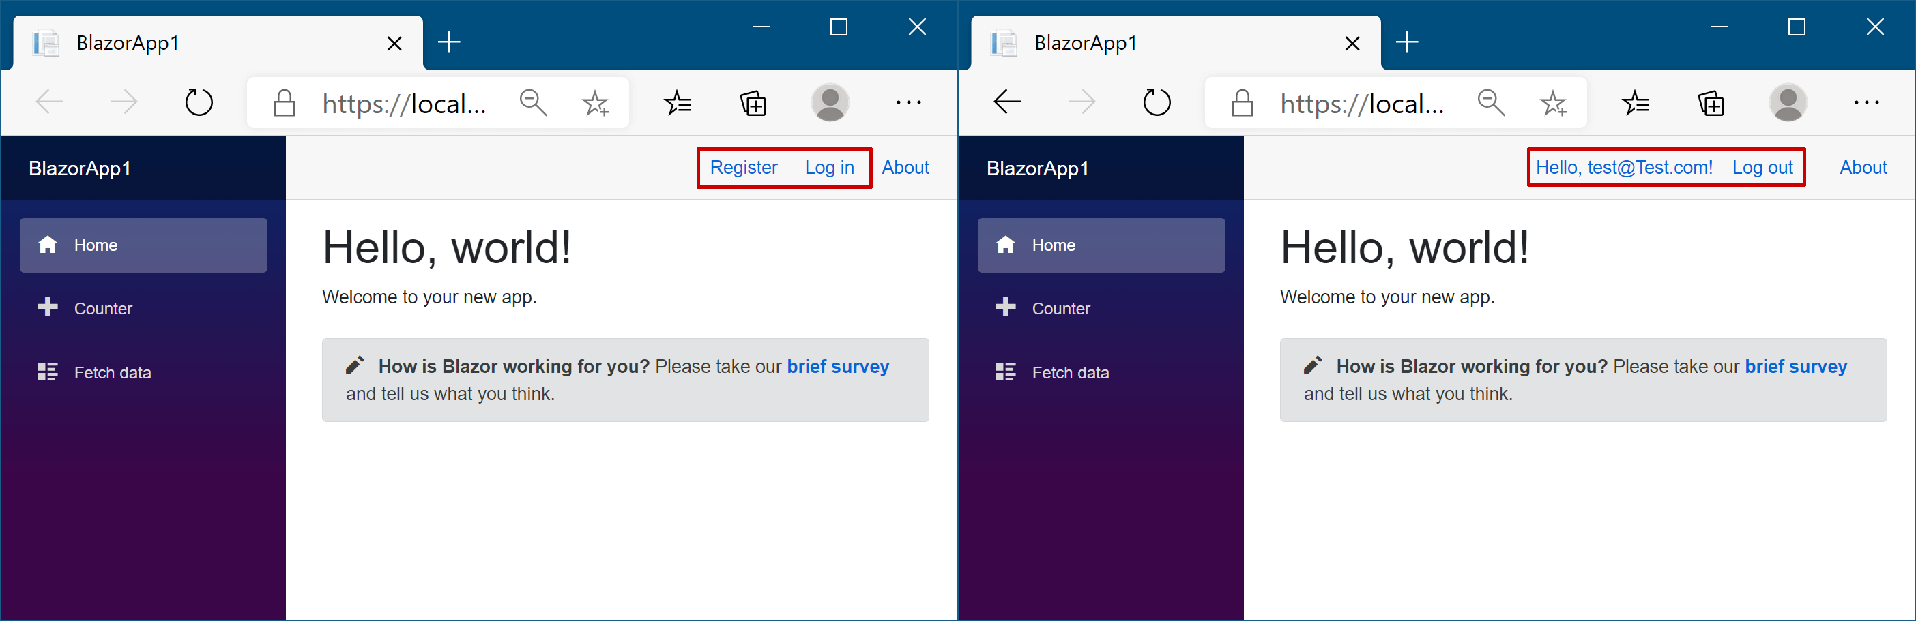1916x621 pixels.
Task: Open a new tab in left browser window
Action: (x=449, y=42)
